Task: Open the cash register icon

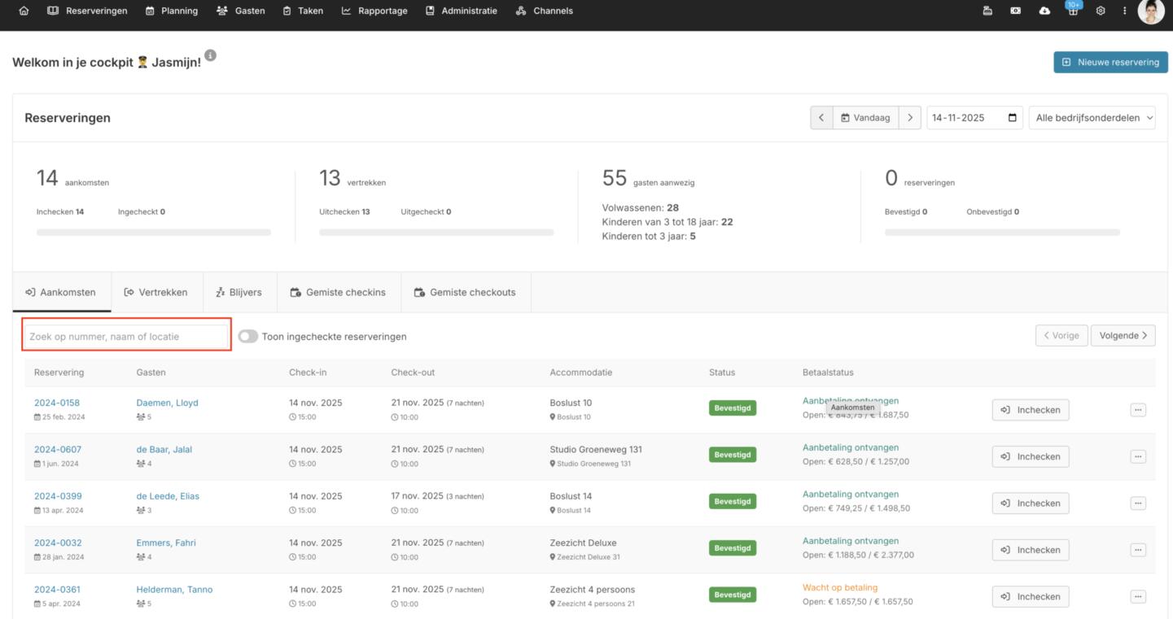Action: 987,11
